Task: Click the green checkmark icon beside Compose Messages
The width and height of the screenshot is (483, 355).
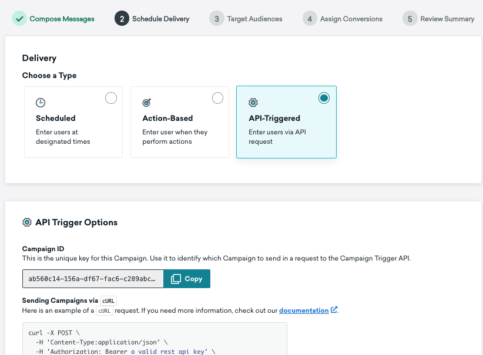Action: click(19, 19)
